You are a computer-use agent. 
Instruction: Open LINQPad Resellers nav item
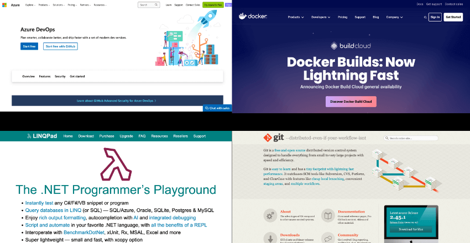[180, 136]
